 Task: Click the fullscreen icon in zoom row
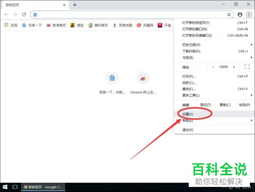coord(247,67)
